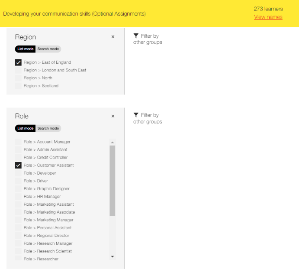Viewport: 299px width, 269px height.
Task: Check Region > Scotland option
Action: point(18,86)
